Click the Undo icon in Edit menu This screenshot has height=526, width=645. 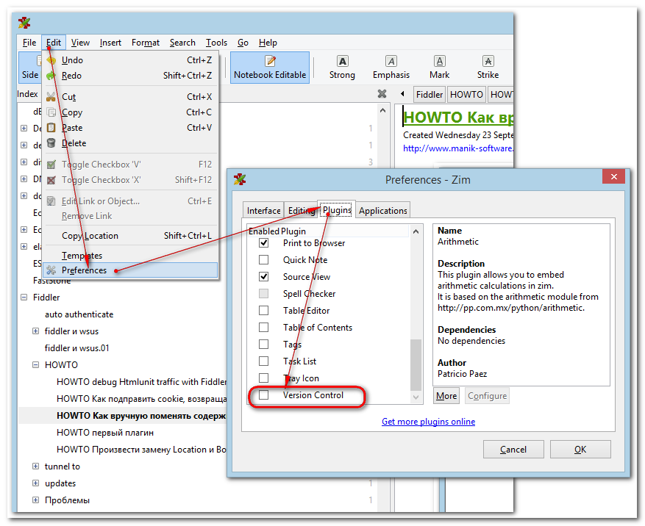tap(51, 60)
